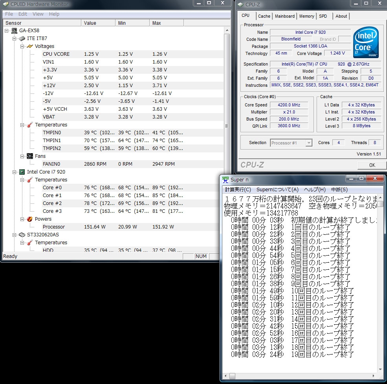Click the ITE IT87 chip icon
Screen dimensions: 387x384
coord(22,38)
